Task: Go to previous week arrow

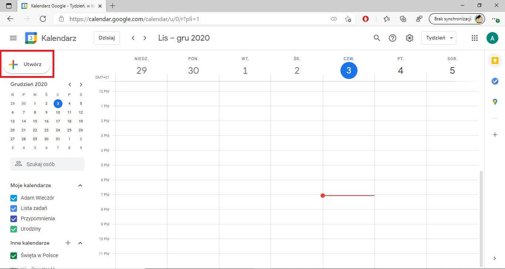Action: tap(133, 38)
